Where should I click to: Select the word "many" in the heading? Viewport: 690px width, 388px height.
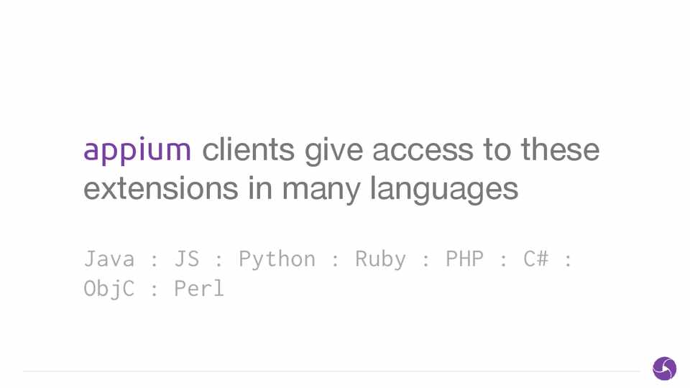click(321, 190)
